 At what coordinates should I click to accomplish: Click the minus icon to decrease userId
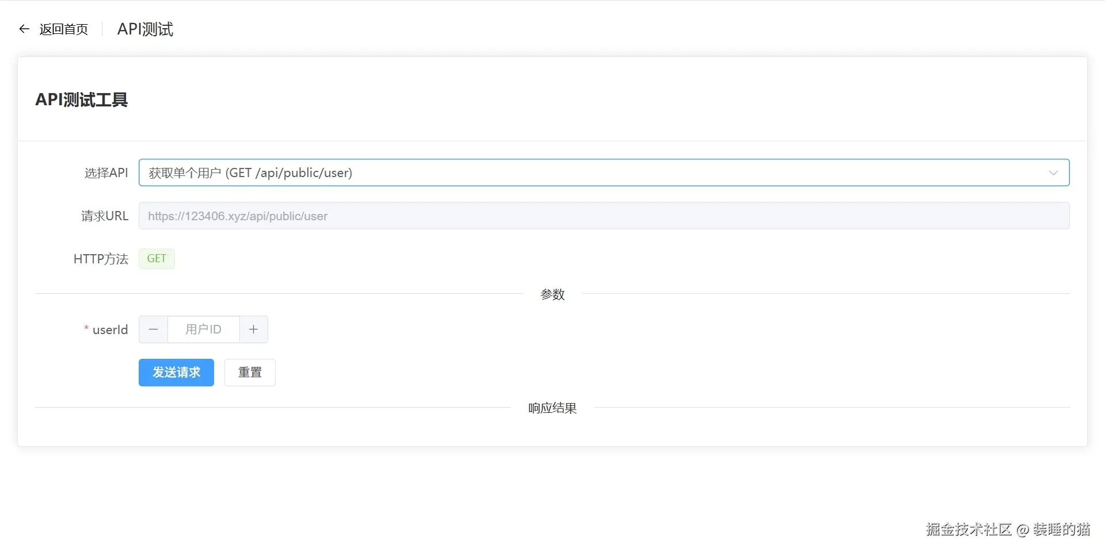coord(153,329)
